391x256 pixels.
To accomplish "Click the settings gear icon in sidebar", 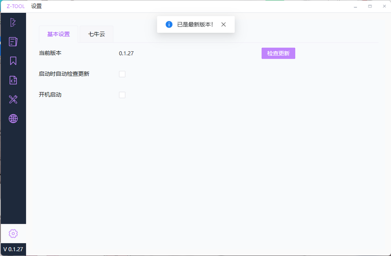I will (x=13, y=234).
